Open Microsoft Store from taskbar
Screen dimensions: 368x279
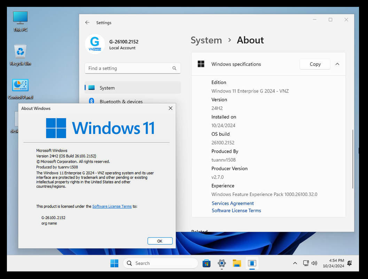[x=206, y=263]
